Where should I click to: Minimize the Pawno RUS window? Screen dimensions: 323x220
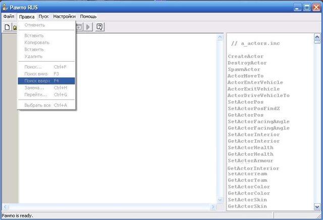297,8
